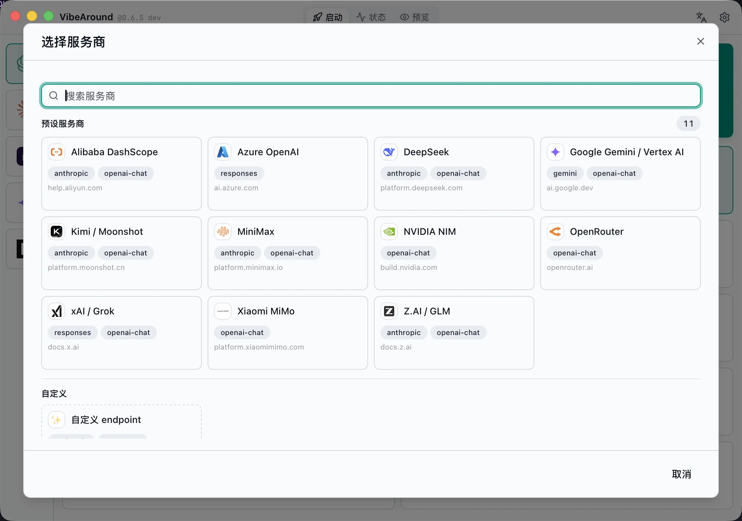Click the MiniMax waveform icon
This screenshot has width=742, height=521.
[x=223, y=232]
